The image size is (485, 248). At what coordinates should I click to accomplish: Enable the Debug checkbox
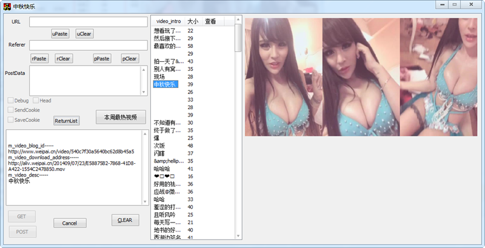pos(10,101)
